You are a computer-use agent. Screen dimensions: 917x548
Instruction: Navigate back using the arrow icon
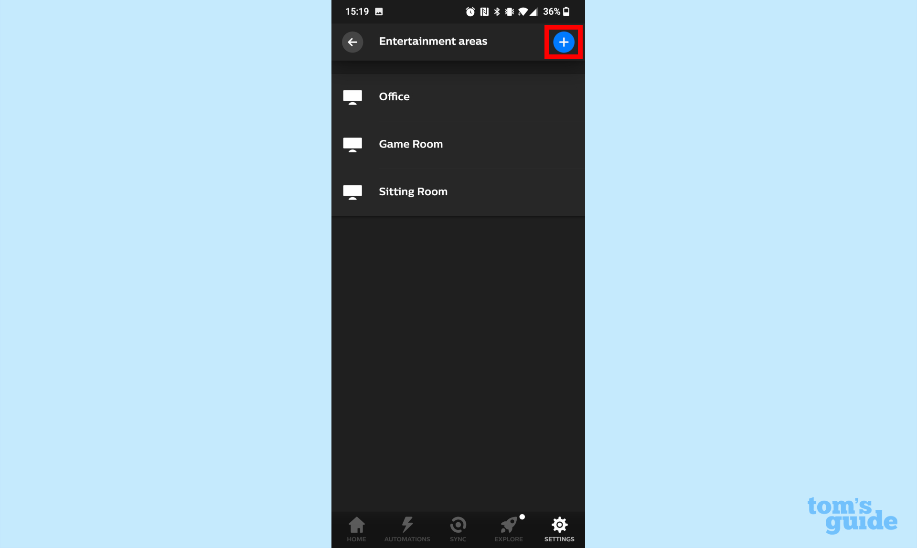pyautogui.click(x=353, y=42)
